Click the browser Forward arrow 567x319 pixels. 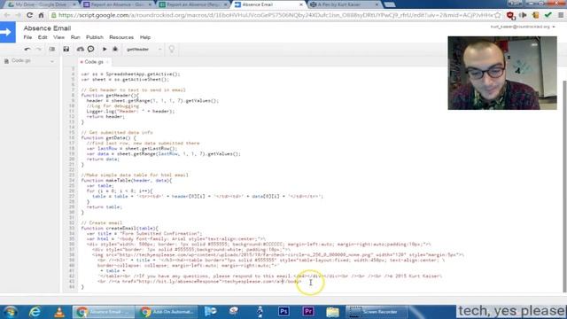pyautogui.click(x=18, y=15)
